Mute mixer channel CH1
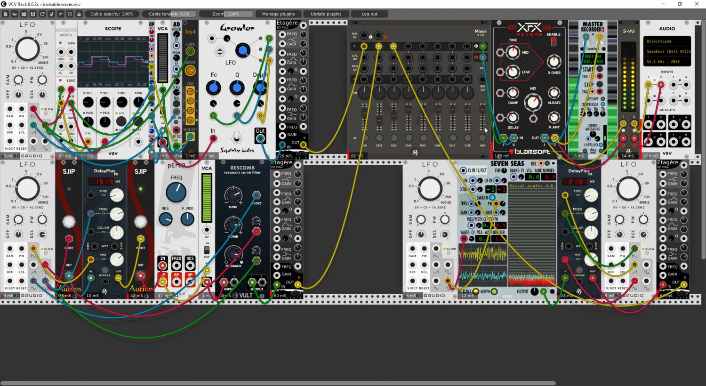Screen dimensions: 706x386 click(x=364, y=138)
